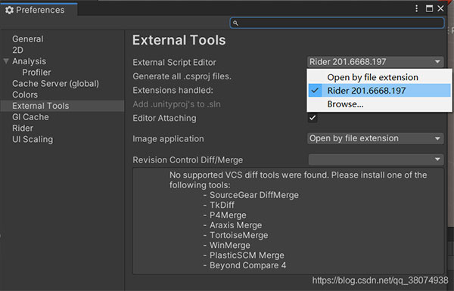Click "P4Merge" in the tools list
The image size is (454, 291).
click(228, 215)
